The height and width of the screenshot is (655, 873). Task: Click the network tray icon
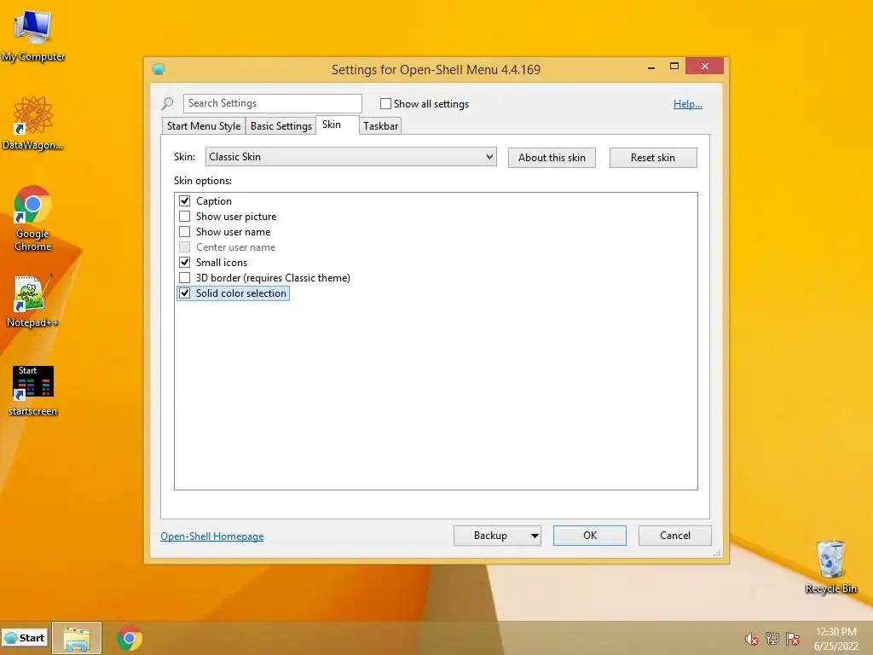tap(772, 639)
